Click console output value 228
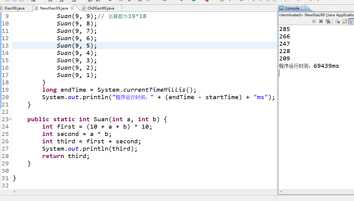Viewport: 354px width, 201px height. tap(285, 51)
